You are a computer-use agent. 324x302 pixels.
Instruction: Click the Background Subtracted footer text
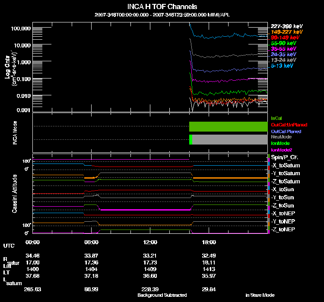pos(162,296)
